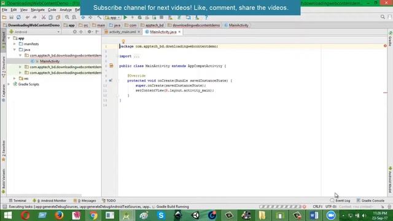
Task: Click the Search Everywhere magnifier icon
Action: click(x=383, y=17)
